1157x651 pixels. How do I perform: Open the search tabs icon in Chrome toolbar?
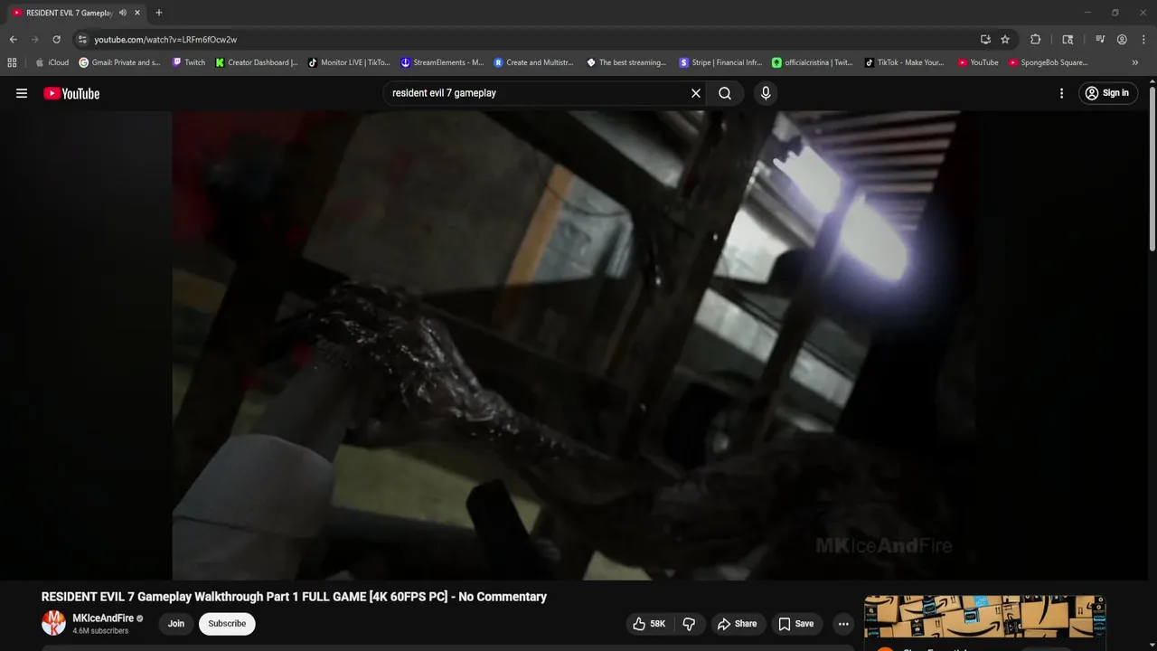[x=1068, y=40]
